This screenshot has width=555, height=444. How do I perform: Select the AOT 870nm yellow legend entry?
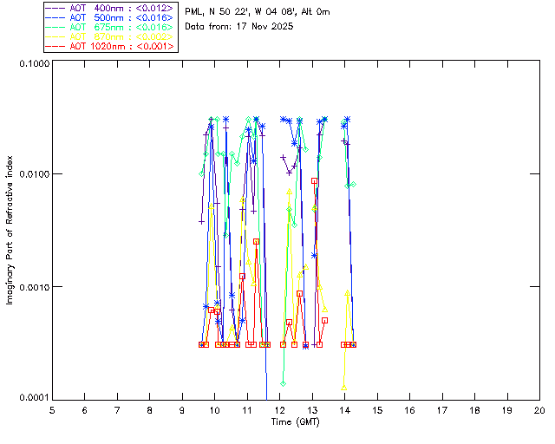(121, 37)
